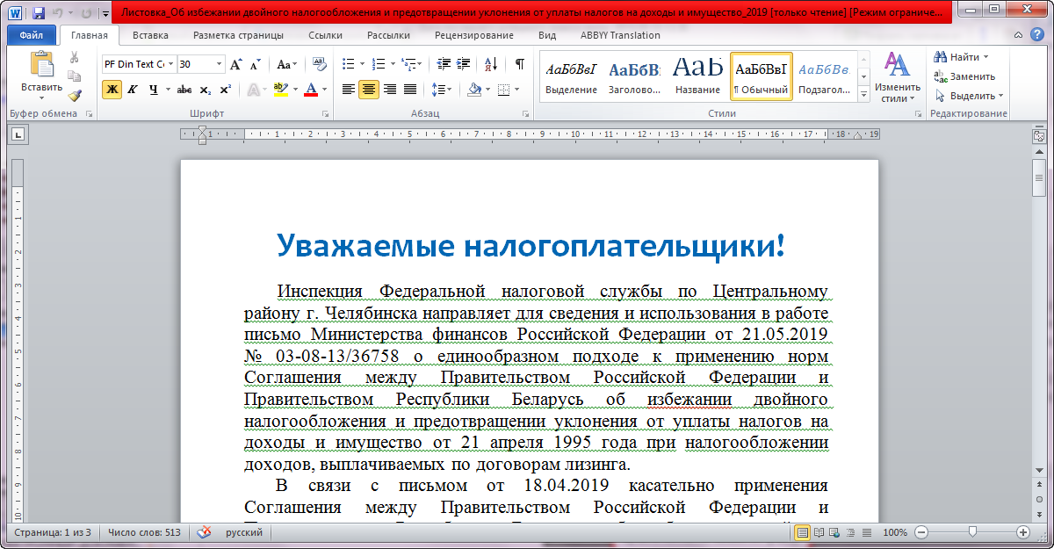
Task: Zoom in with the plus button
Action: pyautogui.click(x=1023, y=532)
